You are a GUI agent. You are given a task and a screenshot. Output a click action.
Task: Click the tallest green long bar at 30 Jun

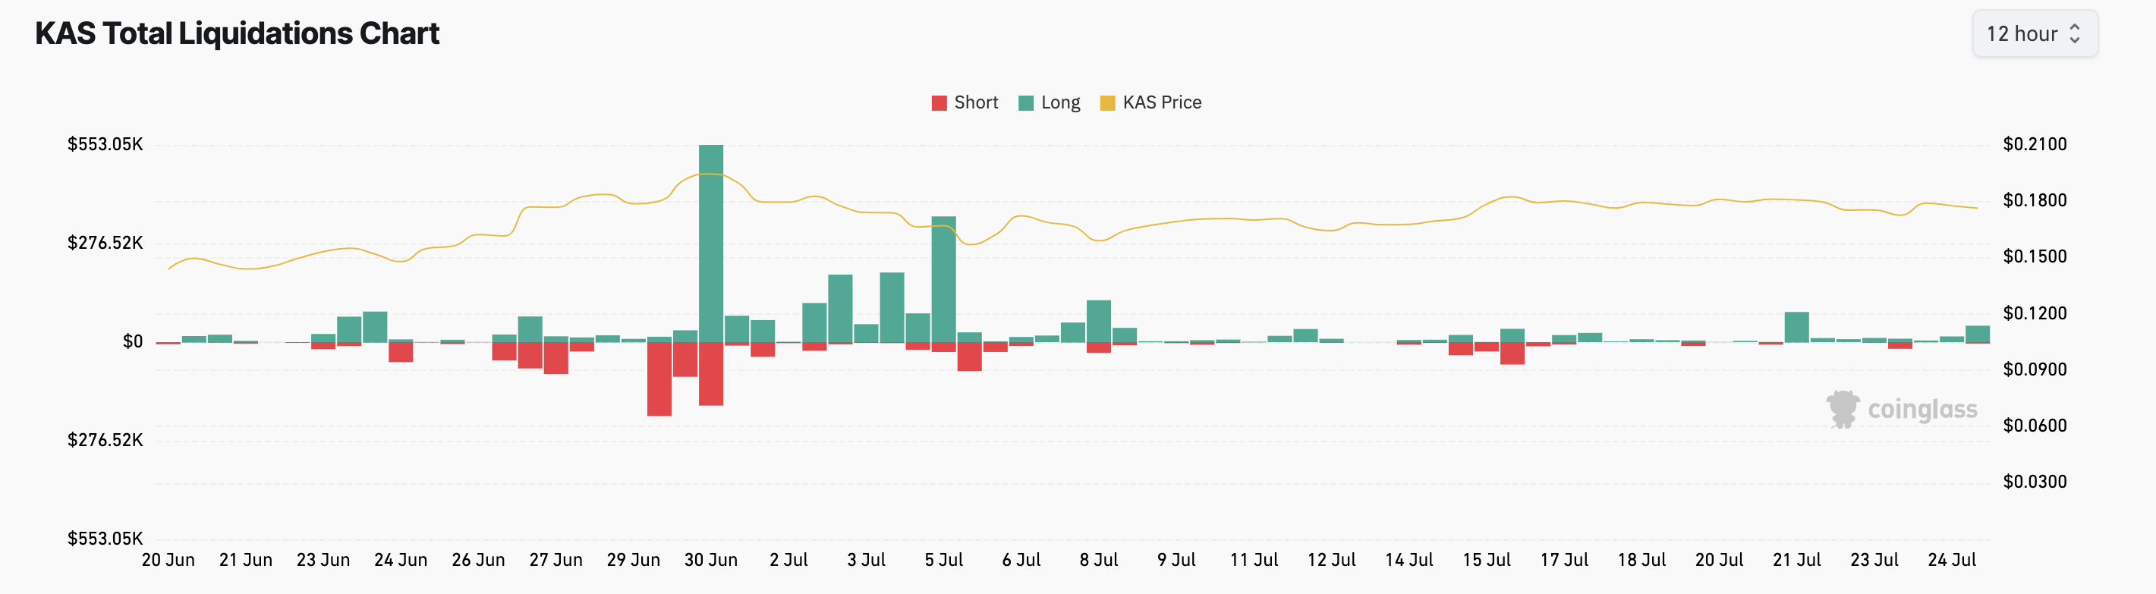click(x=711, y=243)
